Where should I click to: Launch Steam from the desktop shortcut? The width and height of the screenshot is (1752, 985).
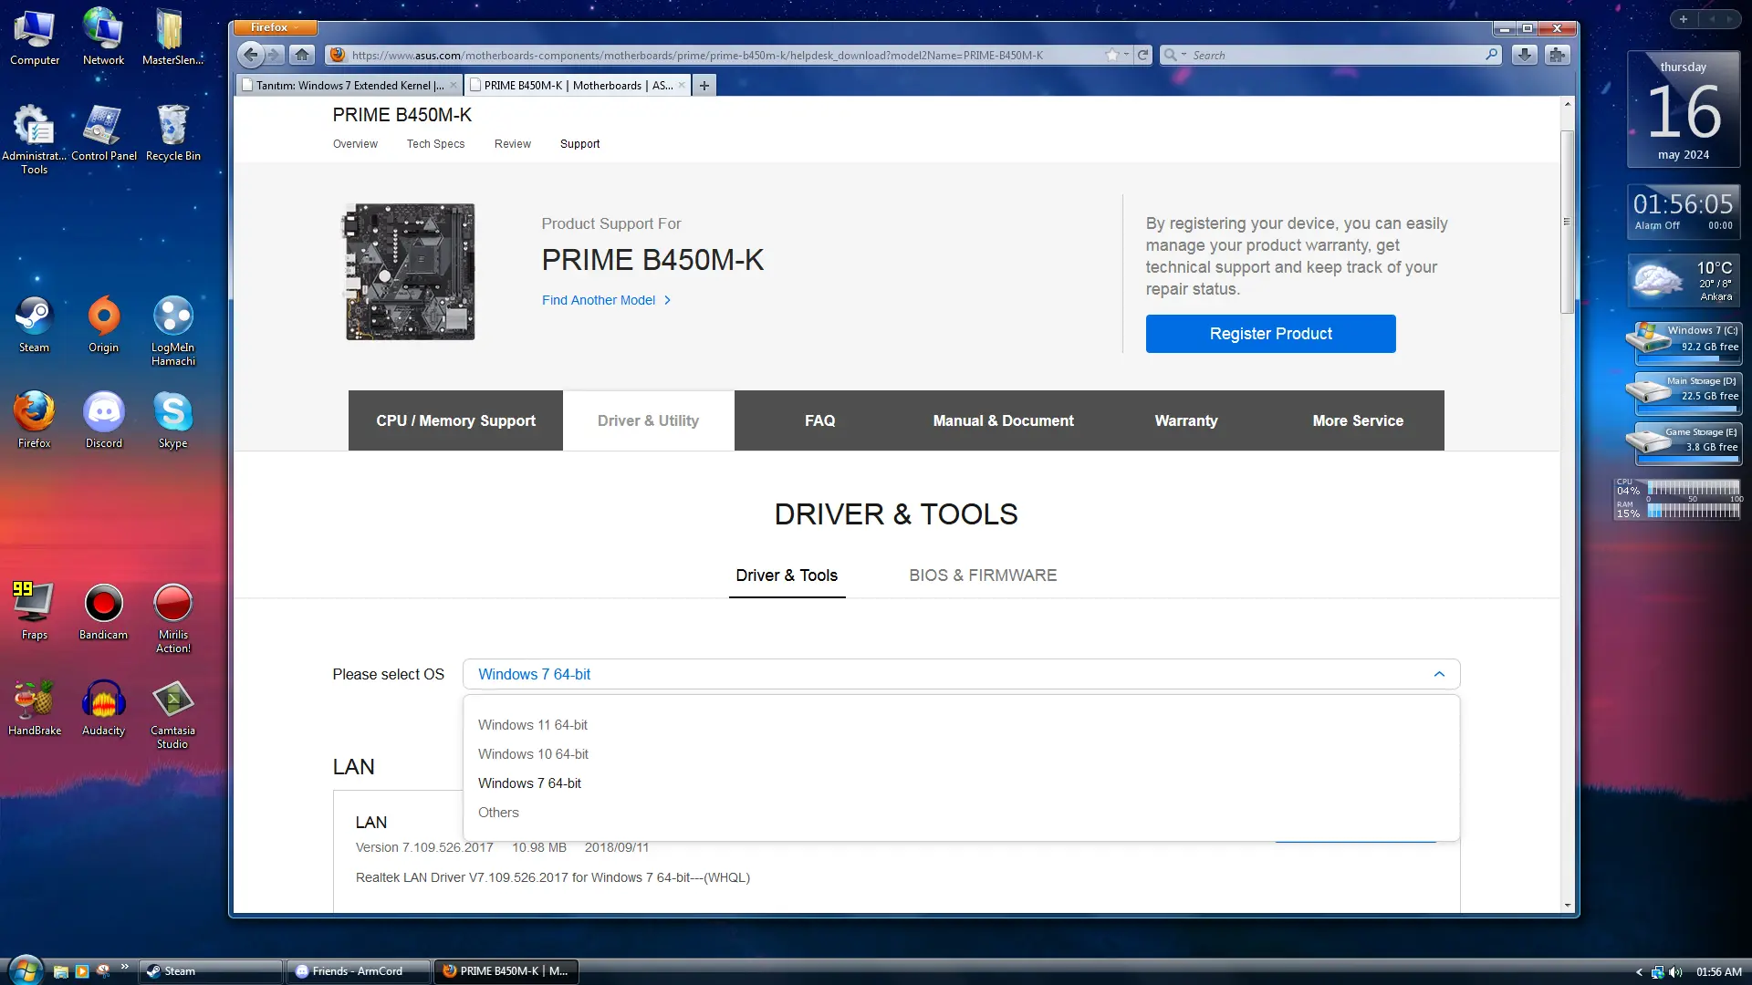click(x=35, y=325)
